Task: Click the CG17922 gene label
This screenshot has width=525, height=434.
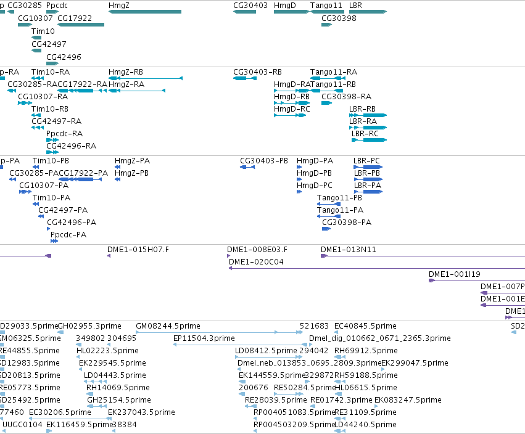Action: 75,18
